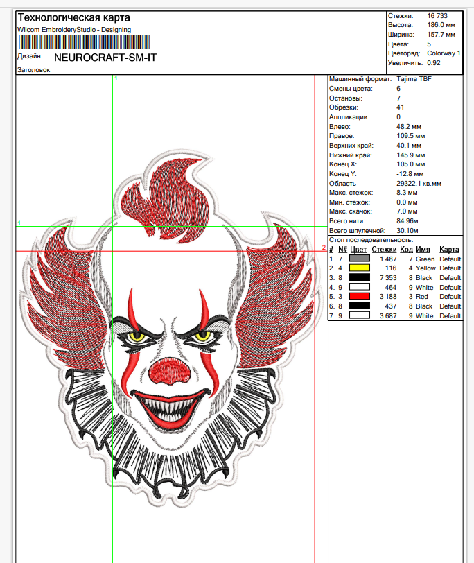Screen dimensions: 474x563
Task: Click the design name NEUROCRAFT-SM-IT
Action: point(105,58)
